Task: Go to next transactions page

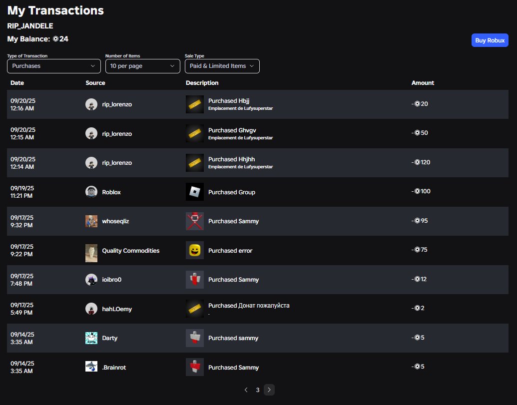Action: point(269,390)
